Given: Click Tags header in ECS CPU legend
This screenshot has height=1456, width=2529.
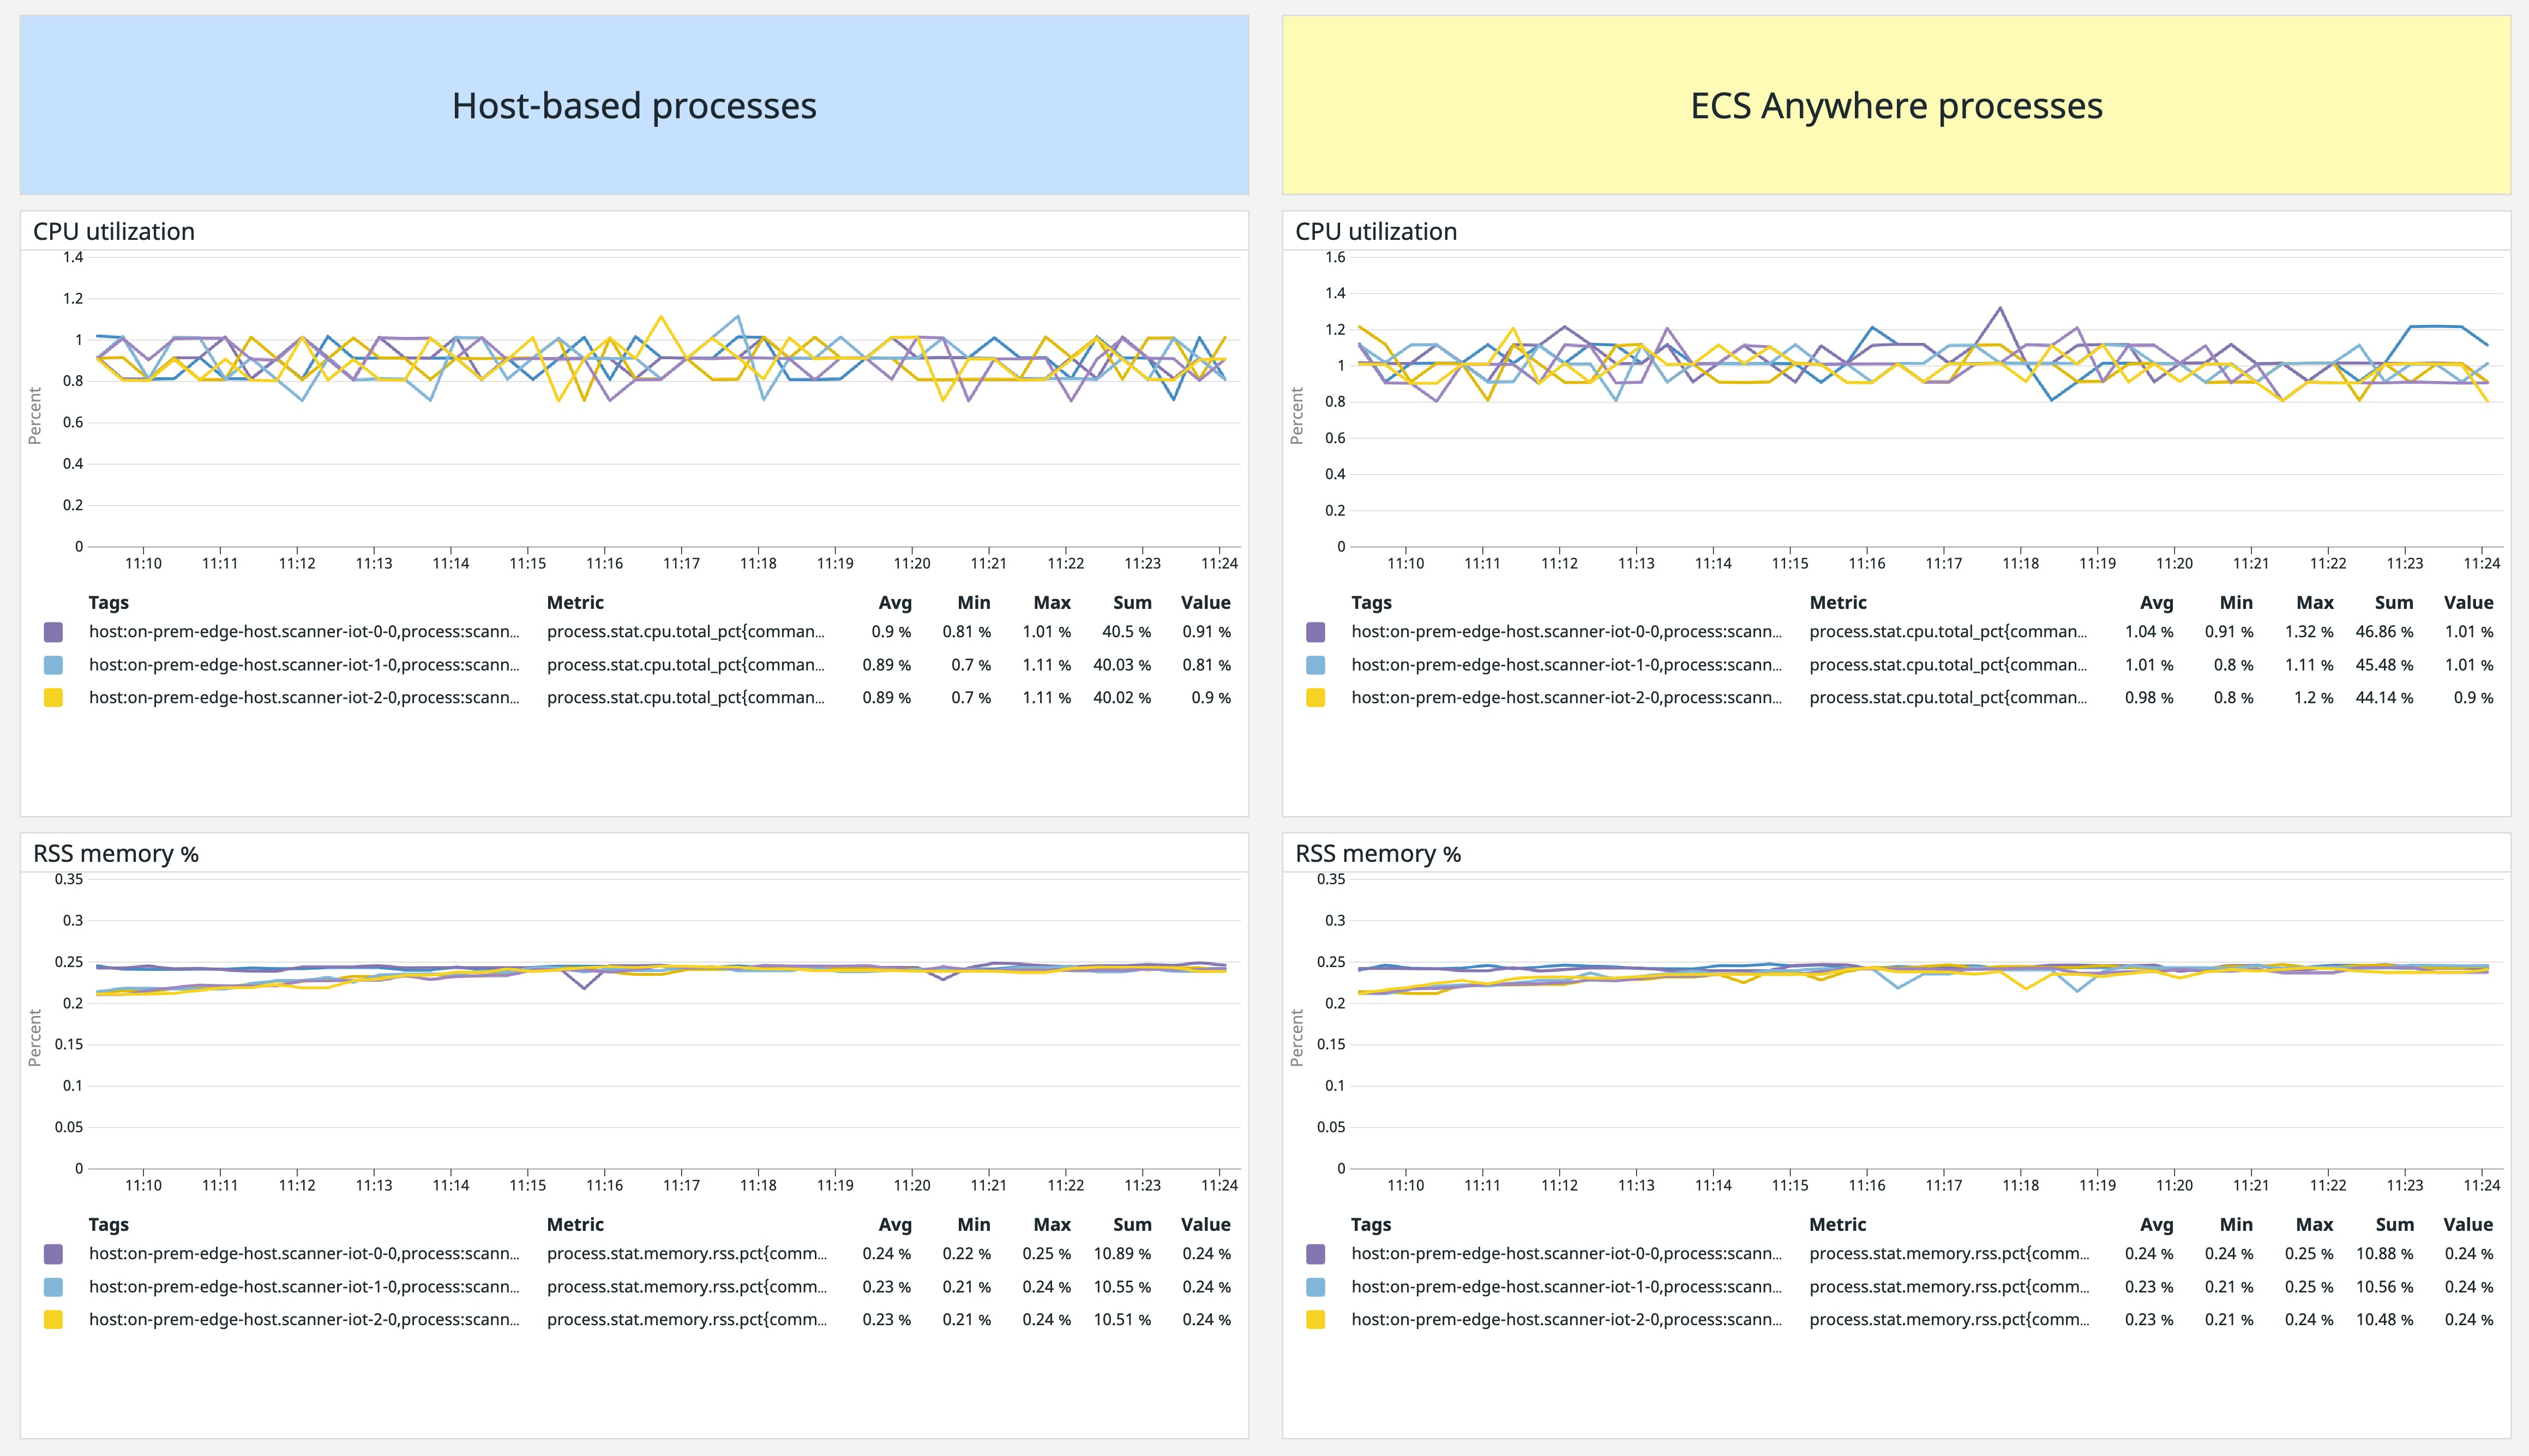Looking at the screenshot, I should [1371, 602].
